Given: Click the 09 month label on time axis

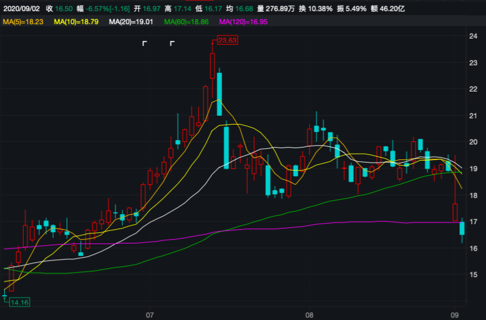Looking at the screenshot, I should [455, 314].
